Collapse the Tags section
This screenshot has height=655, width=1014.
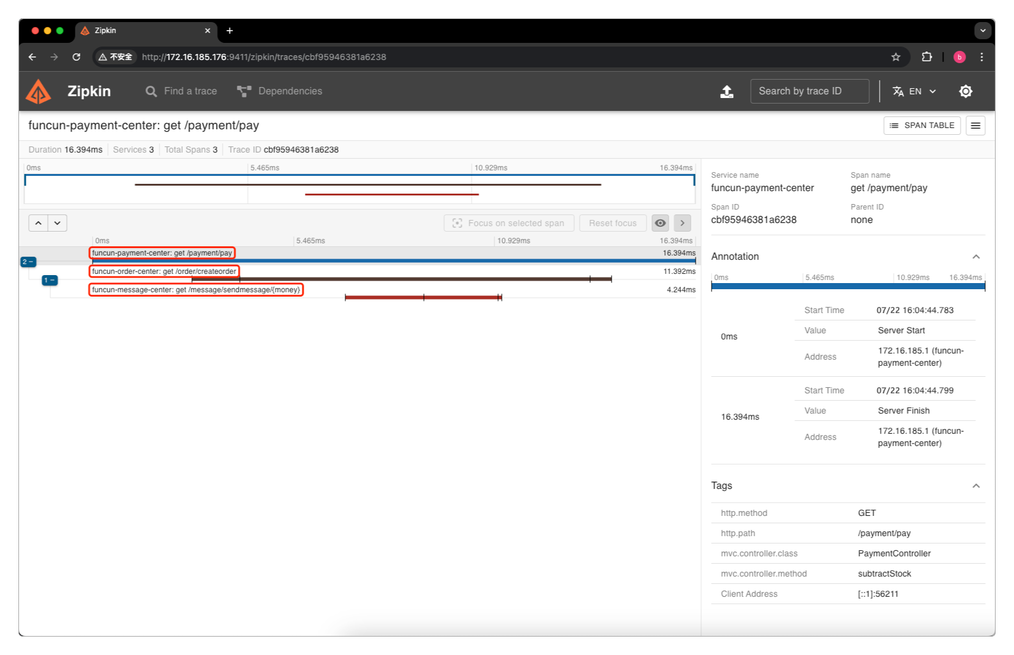coord(976,486)
